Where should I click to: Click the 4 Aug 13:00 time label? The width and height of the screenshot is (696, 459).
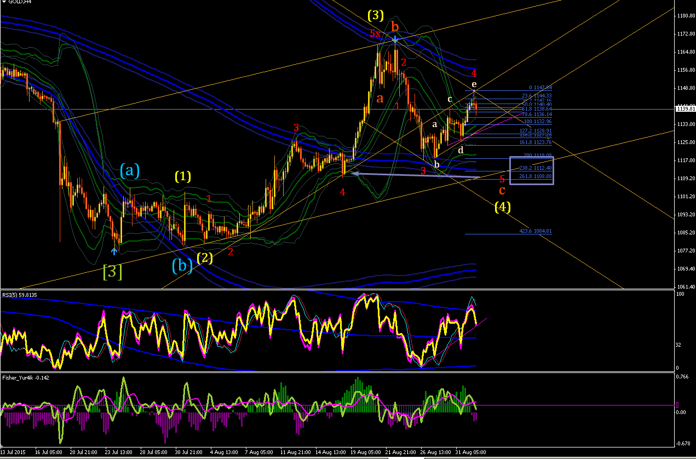tap(224, 453)
